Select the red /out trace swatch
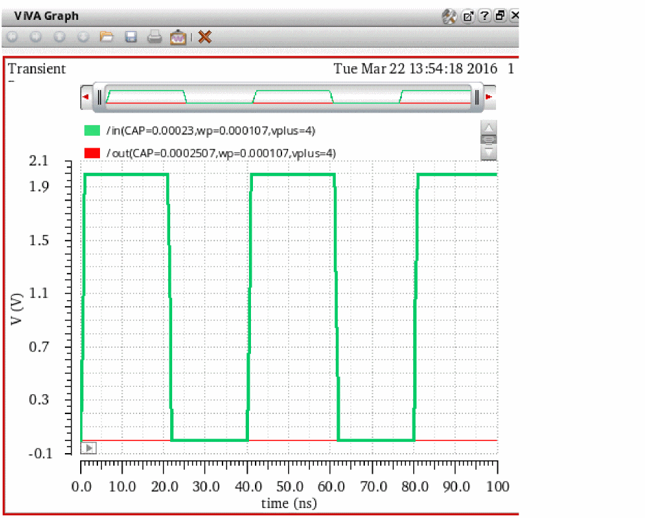This screenshot has width=645, height=518. tap(92, 153)
